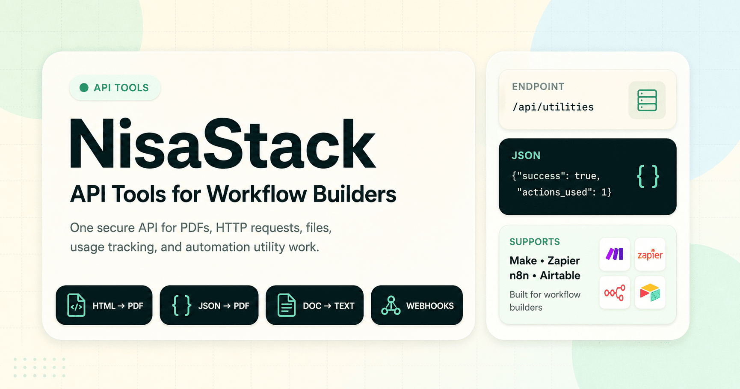Click the server icon in the Endpoint card
The image size is (740, 389).
[647, 100]
